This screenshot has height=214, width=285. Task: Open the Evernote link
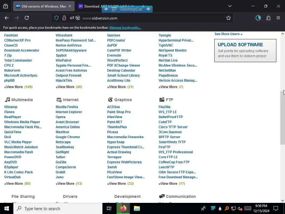pos(114,55)
